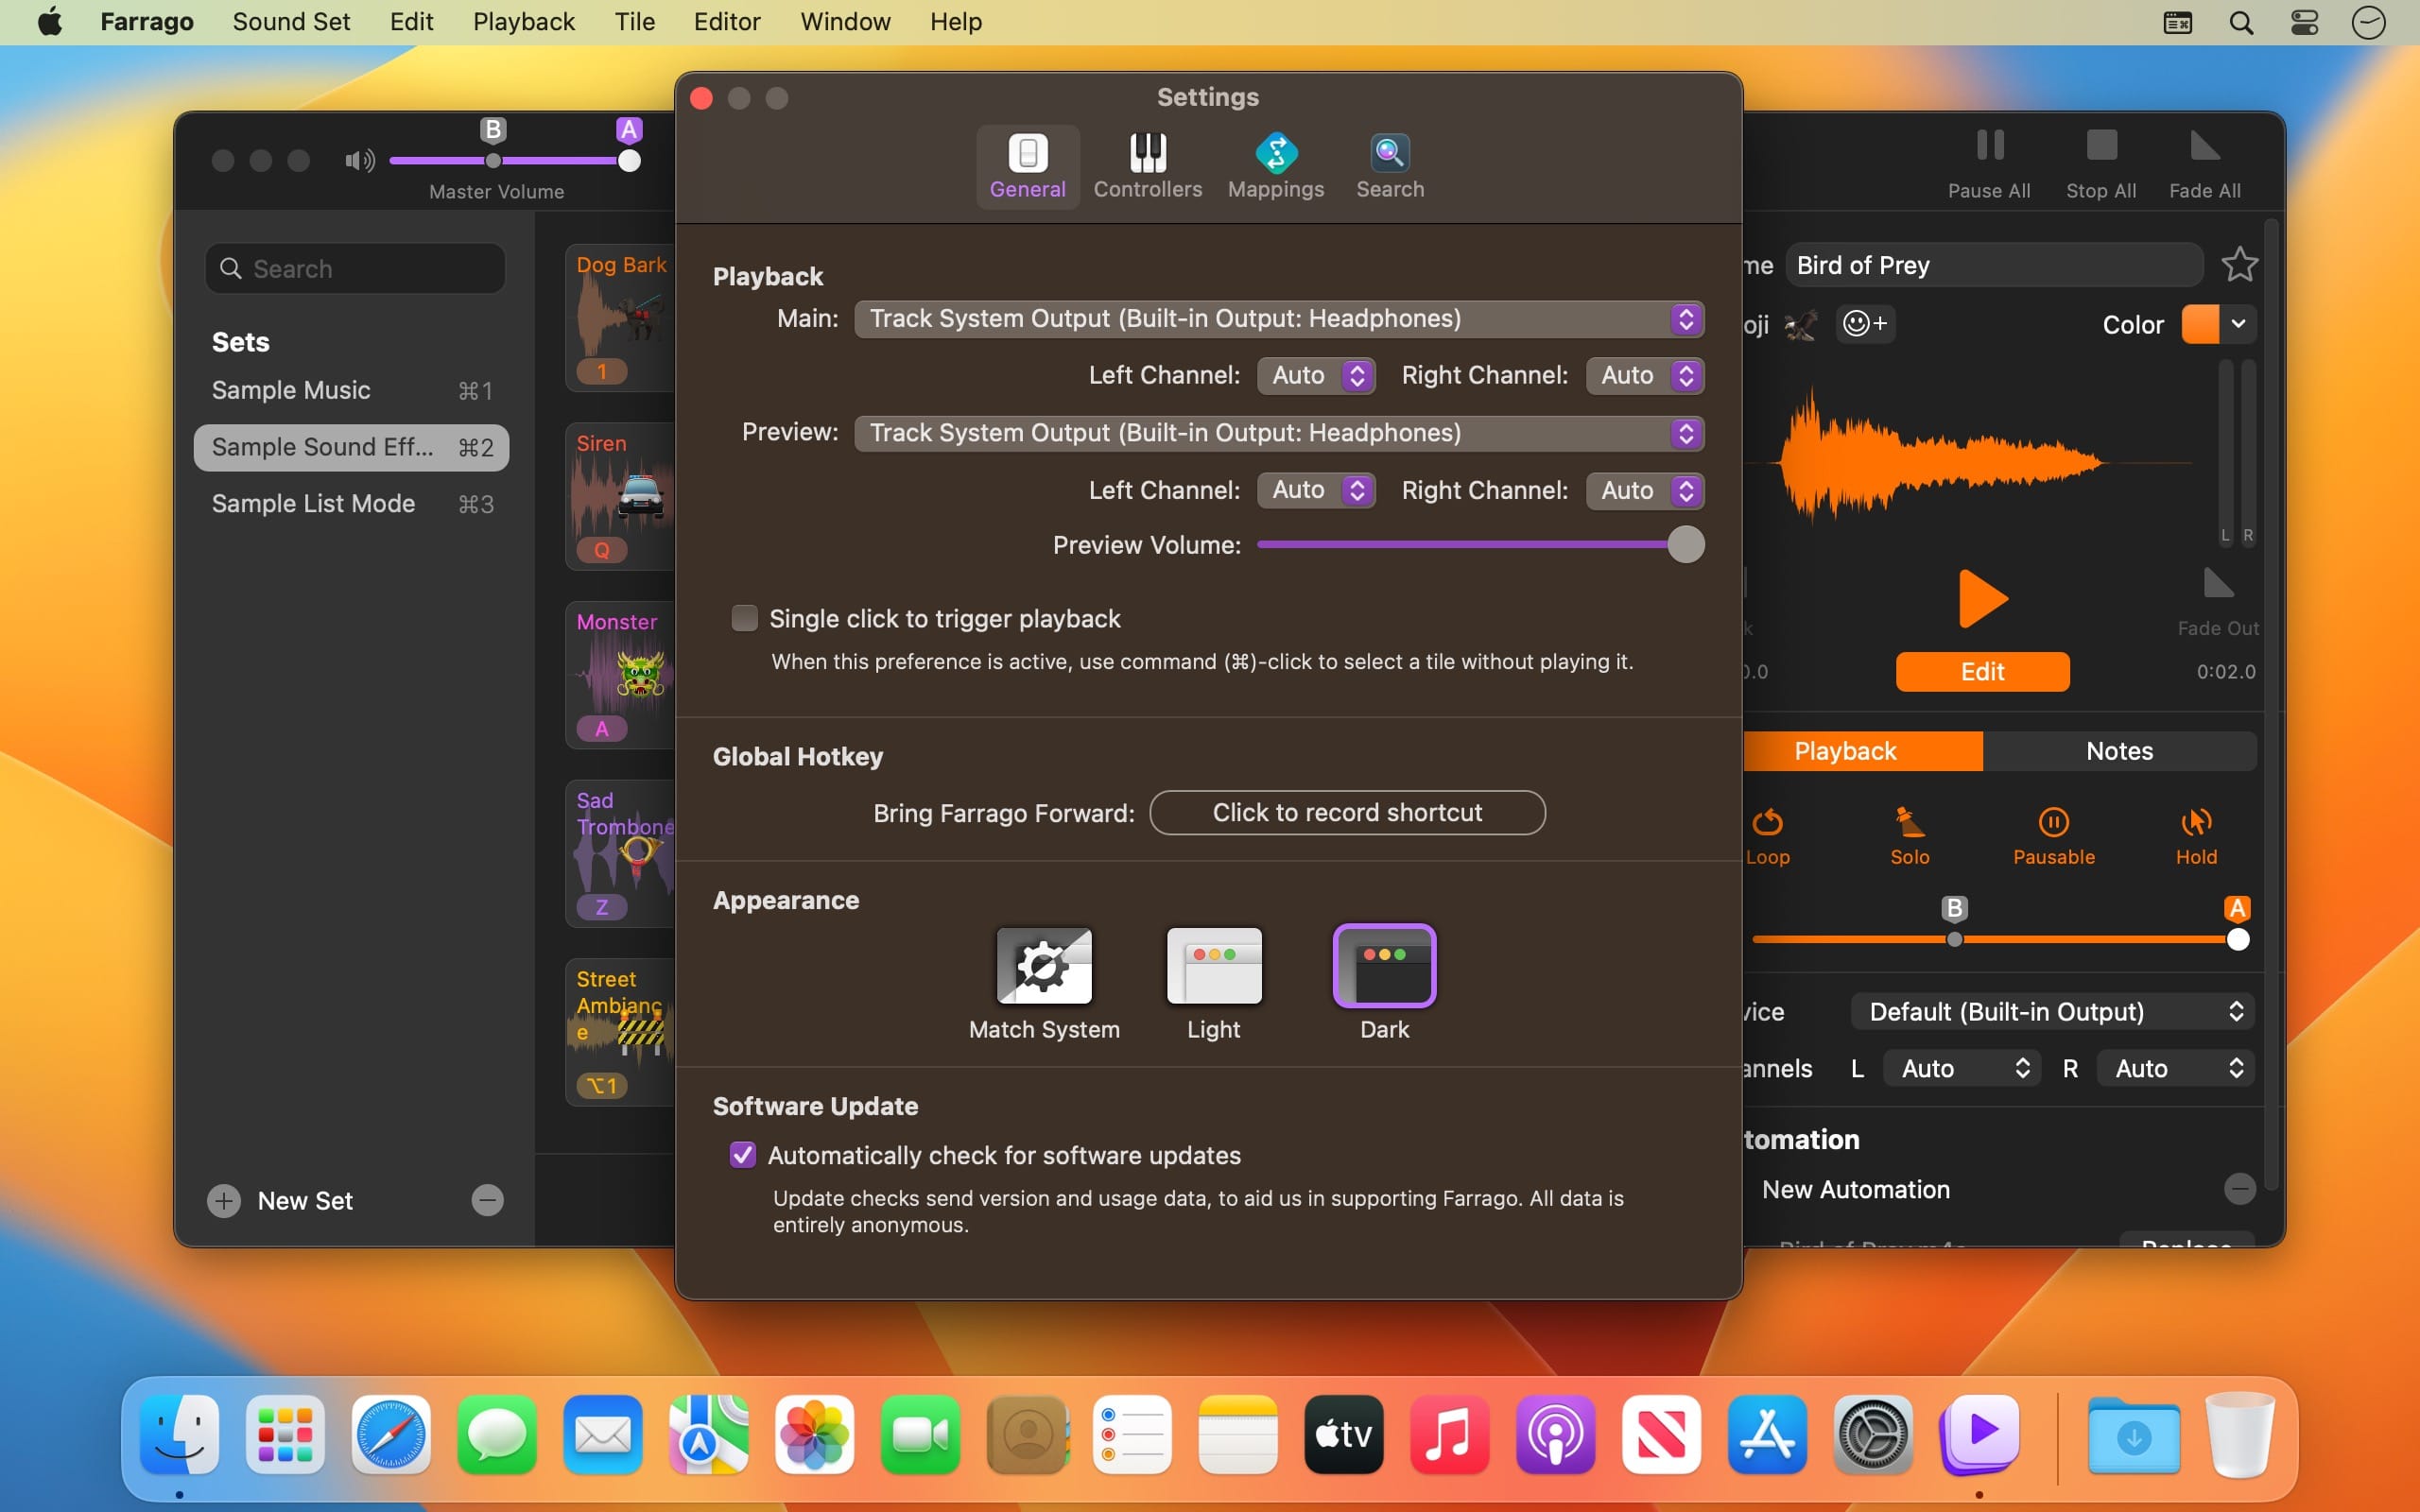Click the Preview Volume slider
Viewport: 2420px width, 1512px height.
click(1480, 545)
